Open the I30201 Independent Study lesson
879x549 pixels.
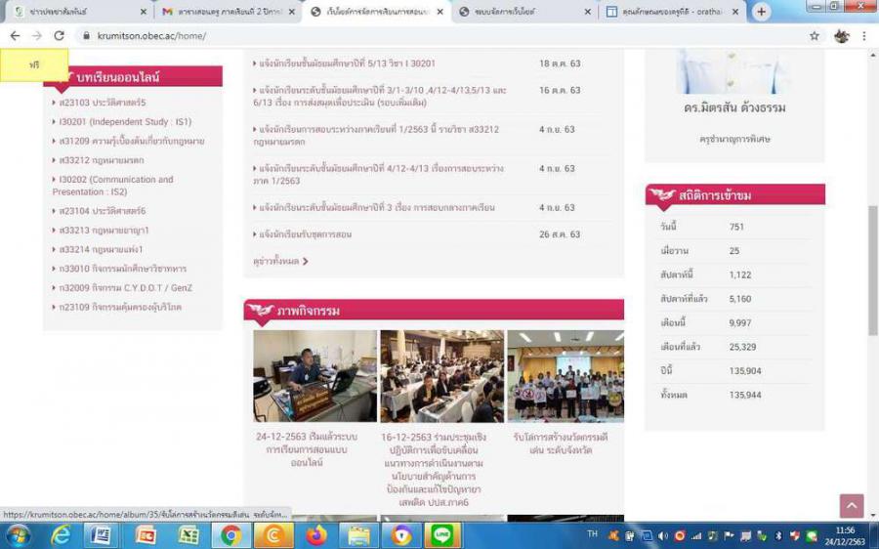pos(125,122)
